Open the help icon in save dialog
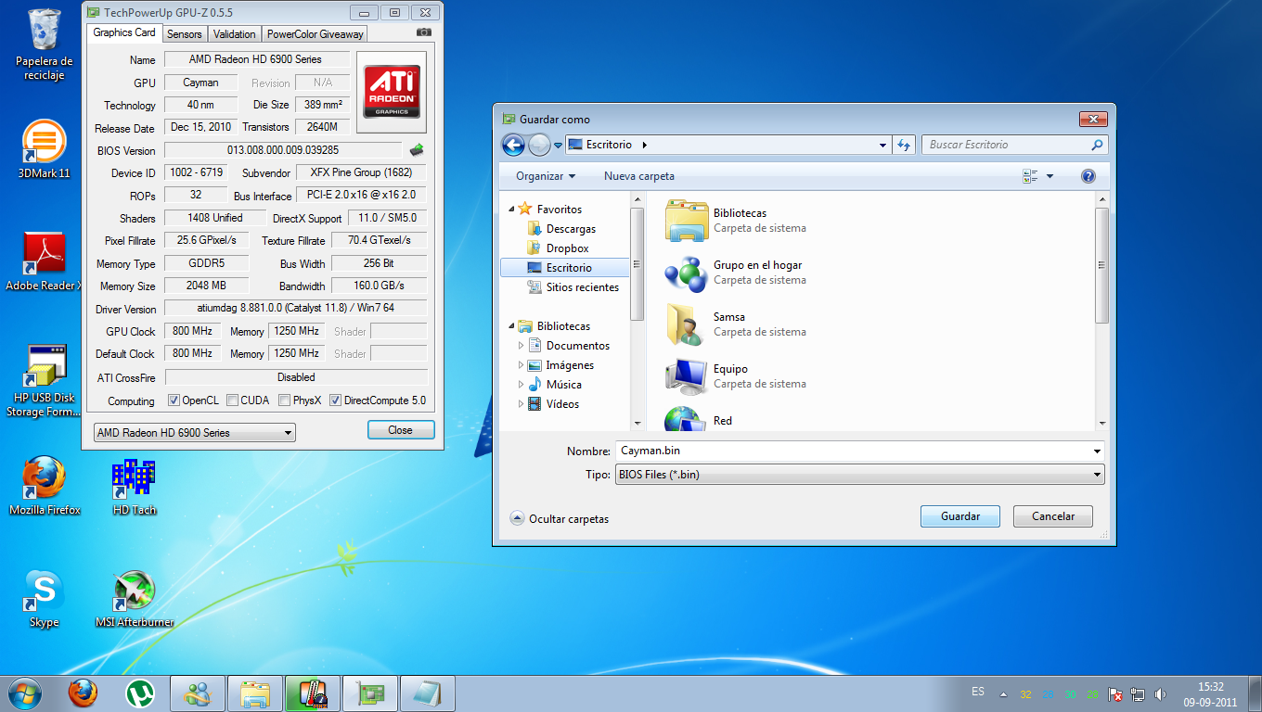The height and width of the screenshot is (712, 1262). [1088, 176]
